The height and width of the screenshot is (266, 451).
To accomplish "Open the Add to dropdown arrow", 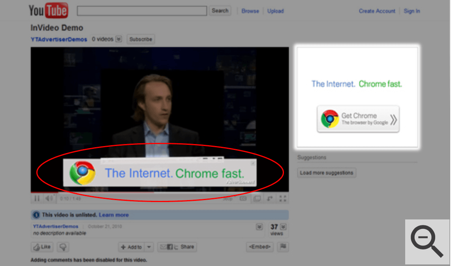I will click(149, 247).
